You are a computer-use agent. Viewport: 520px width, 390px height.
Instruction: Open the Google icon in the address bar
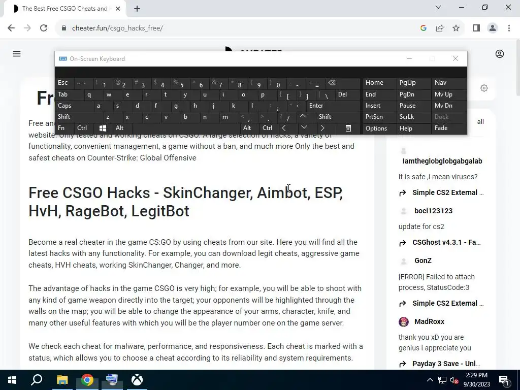(423, 28)
